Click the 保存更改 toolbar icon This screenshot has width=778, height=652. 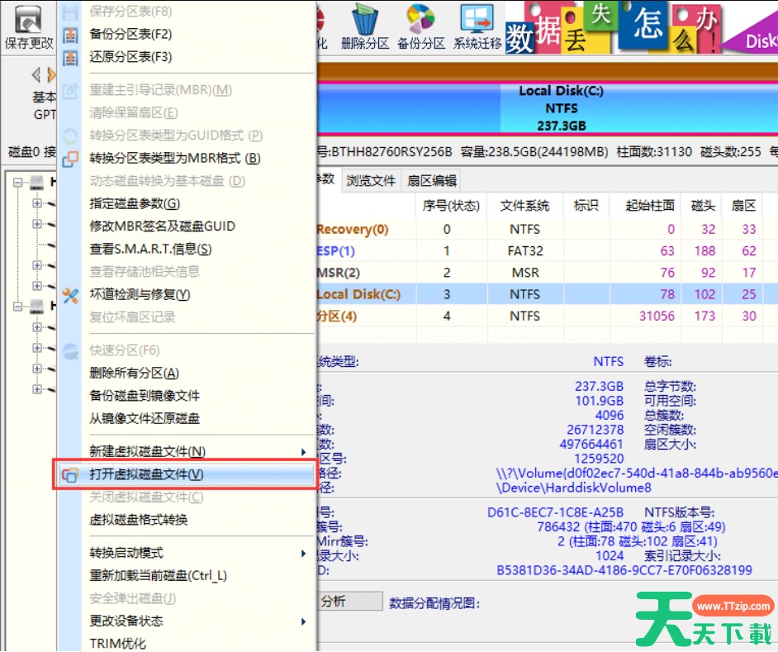(x=29, y=26)
